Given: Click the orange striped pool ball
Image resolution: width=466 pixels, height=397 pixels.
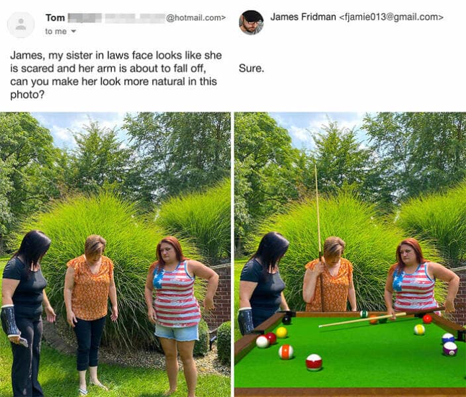Looking at the screenshot, I should pos(286,351).
